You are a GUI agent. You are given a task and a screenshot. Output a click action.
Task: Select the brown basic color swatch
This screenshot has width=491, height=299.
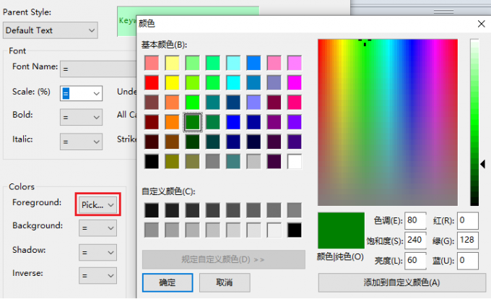click(x=173, y=142)
